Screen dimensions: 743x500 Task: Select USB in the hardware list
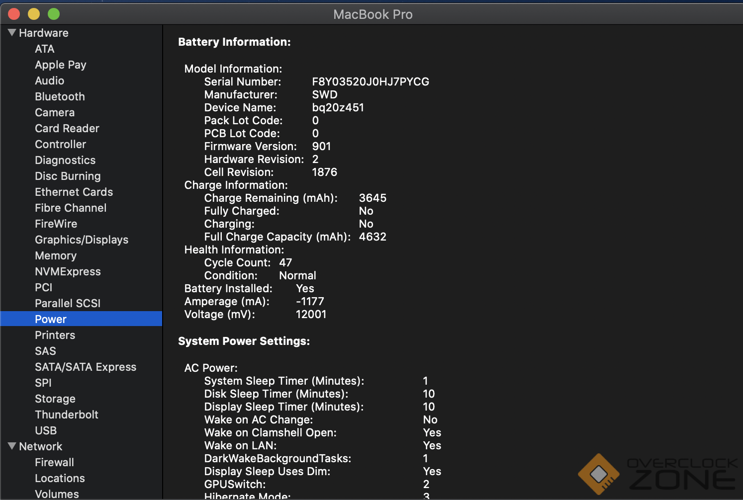pyautogui.click(x=46, y=430)
